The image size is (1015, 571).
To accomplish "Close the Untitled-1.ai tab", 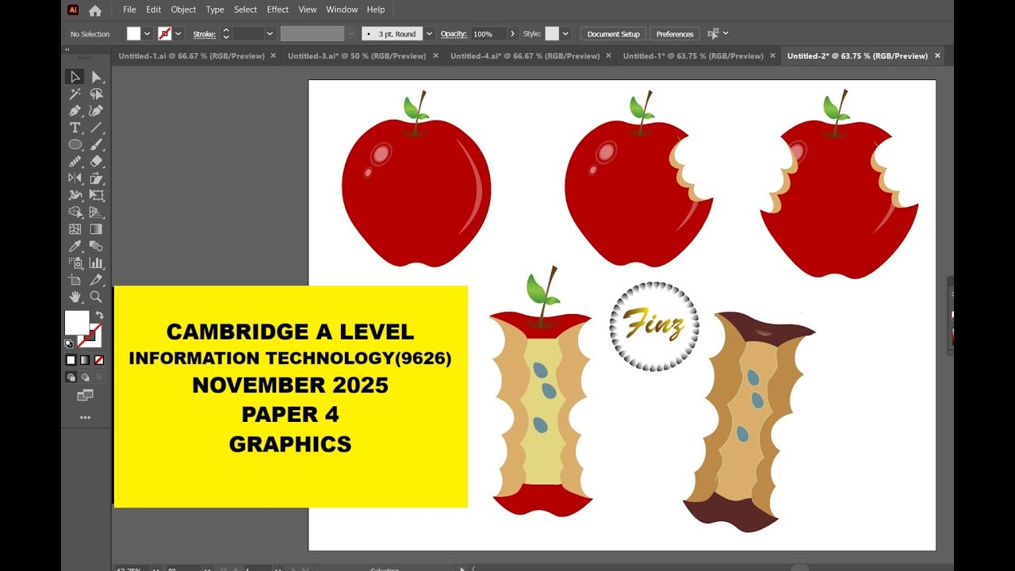I will [x=274, y=56].
